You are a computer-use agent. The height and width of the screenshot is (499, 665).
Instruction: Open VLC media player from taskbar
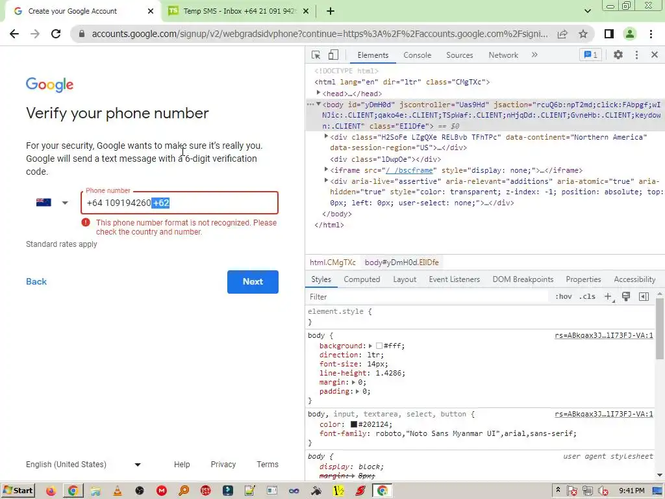point(118,491)
